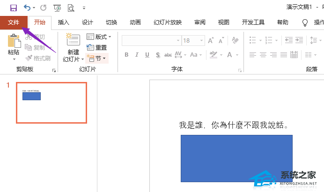Viewport: 324px width, 192px height.
Task: Click the 重置 slide button
Action: pyautogui.click(x=97, y=48)
